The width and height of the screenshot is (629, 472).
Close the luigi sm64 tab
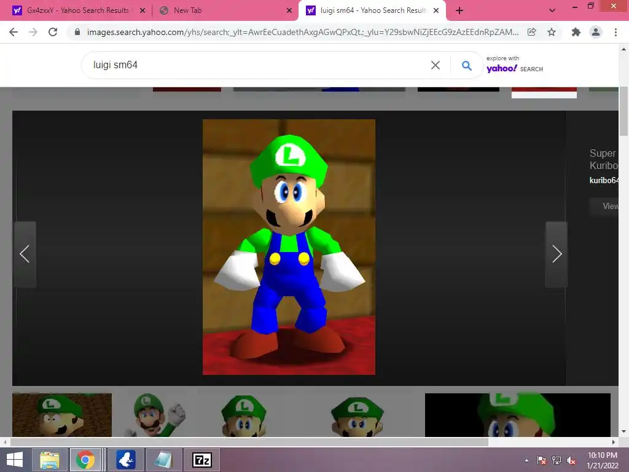click(x=436, y=10)
